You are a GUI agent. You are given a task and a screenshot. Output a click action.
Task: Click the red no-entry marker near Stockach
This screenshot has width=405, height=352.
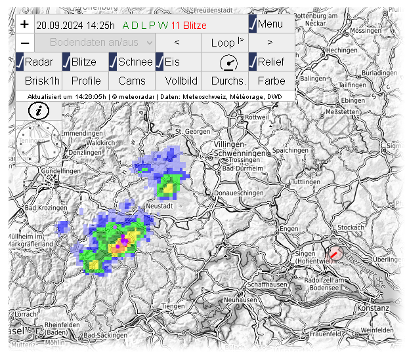tap(335, 254)
